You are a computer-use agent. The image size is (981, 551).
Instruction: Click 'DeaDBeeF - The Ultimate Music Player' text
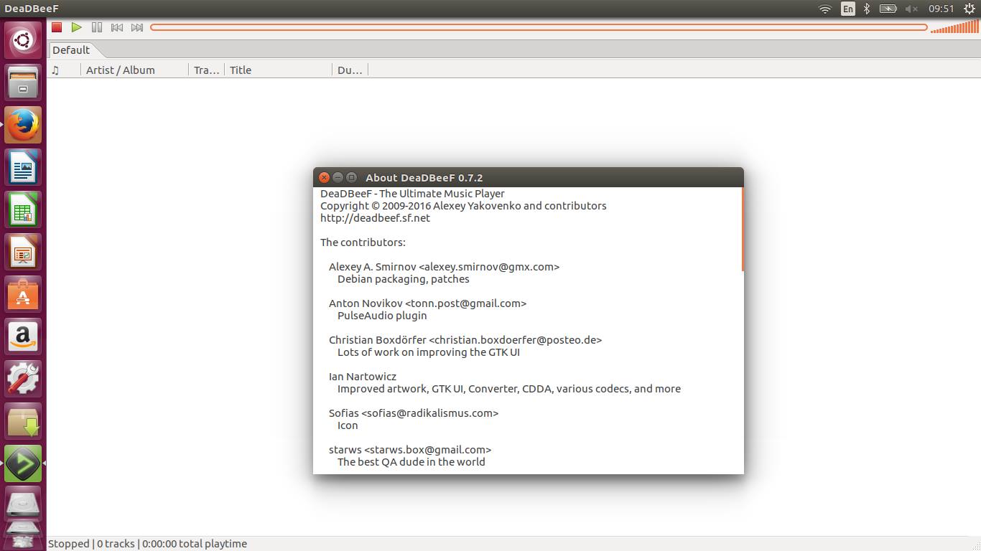click(x=412, y=194)
